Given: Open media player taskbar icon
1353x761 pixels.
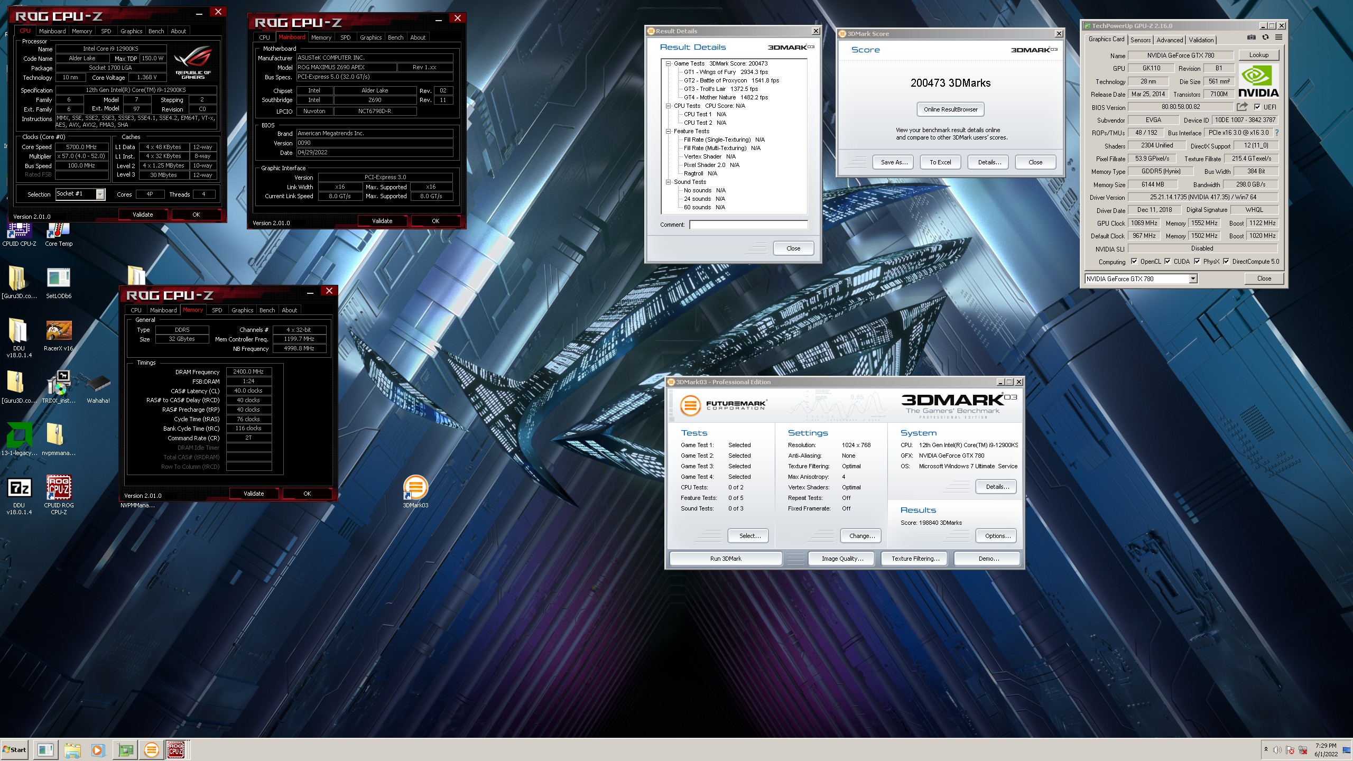Looking at the screenshot, I should click(98, 749).
